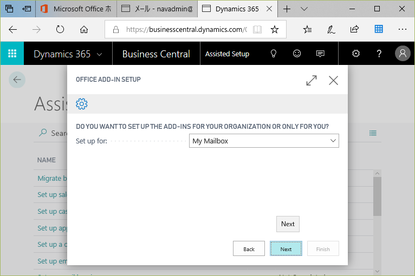This screenshot has height=276, width=415.
Task: Open the Set up sal... link
Action: [x=53, y=195]
